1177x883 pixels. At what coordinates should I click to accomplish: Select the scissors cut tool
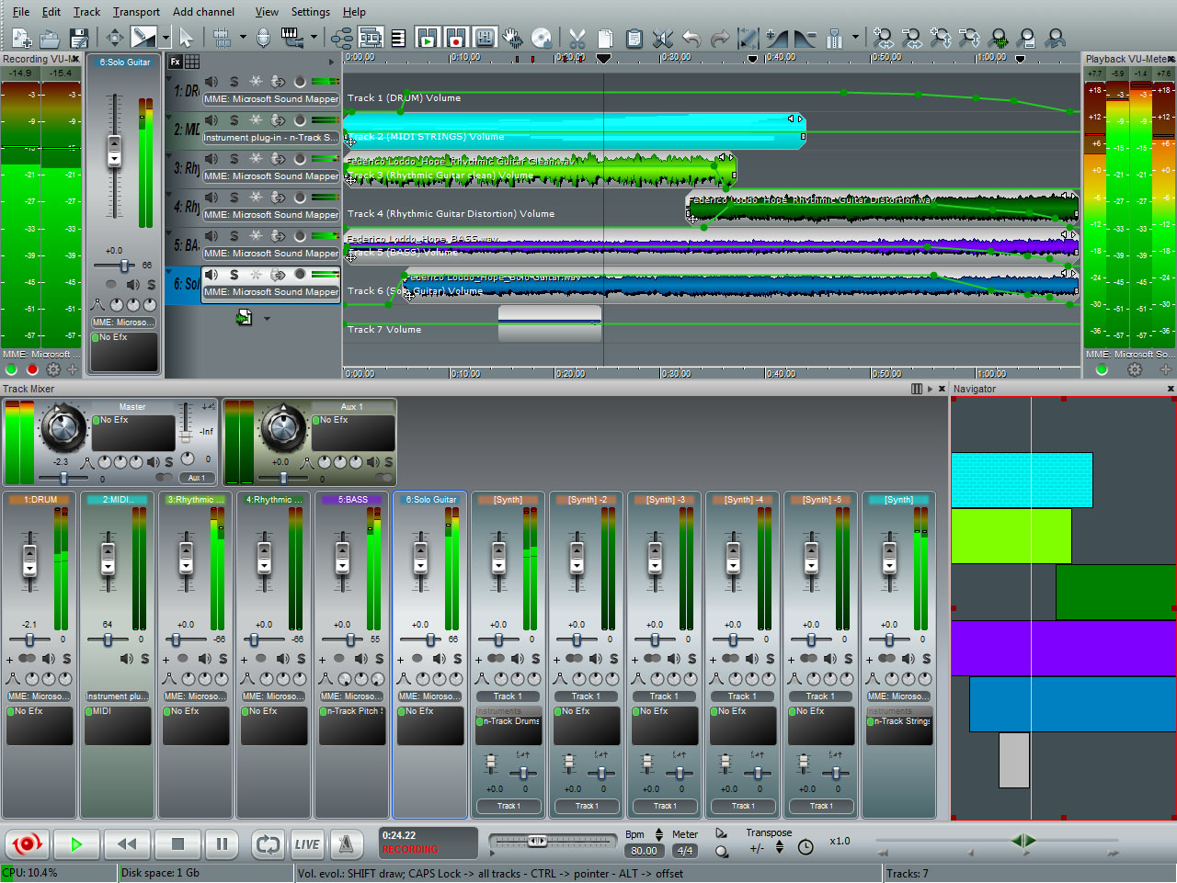(577, 38)
